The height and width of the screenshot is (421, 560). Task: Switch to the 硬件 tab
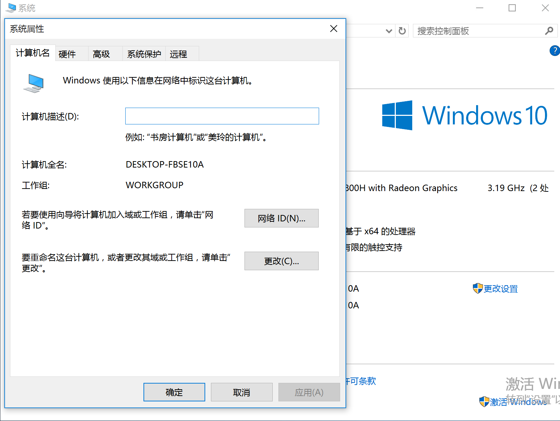tap(67, 54)
